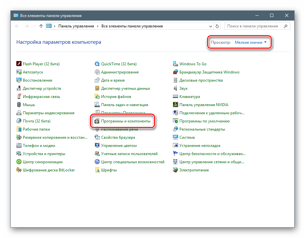The height and width of the screenshot is (238, 305).
Task: Open the Управление цветом icon
Action: coord(97,146)
